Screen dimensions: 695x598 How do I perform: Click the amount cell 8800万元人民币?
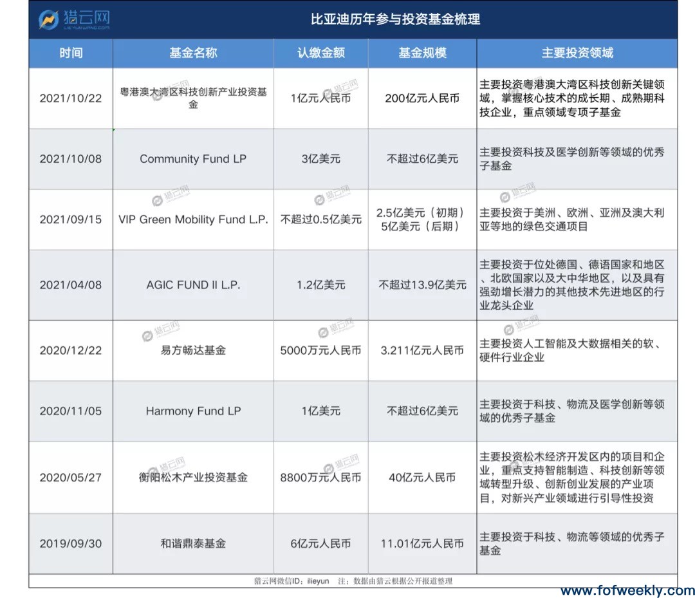[x=321, y=478]
